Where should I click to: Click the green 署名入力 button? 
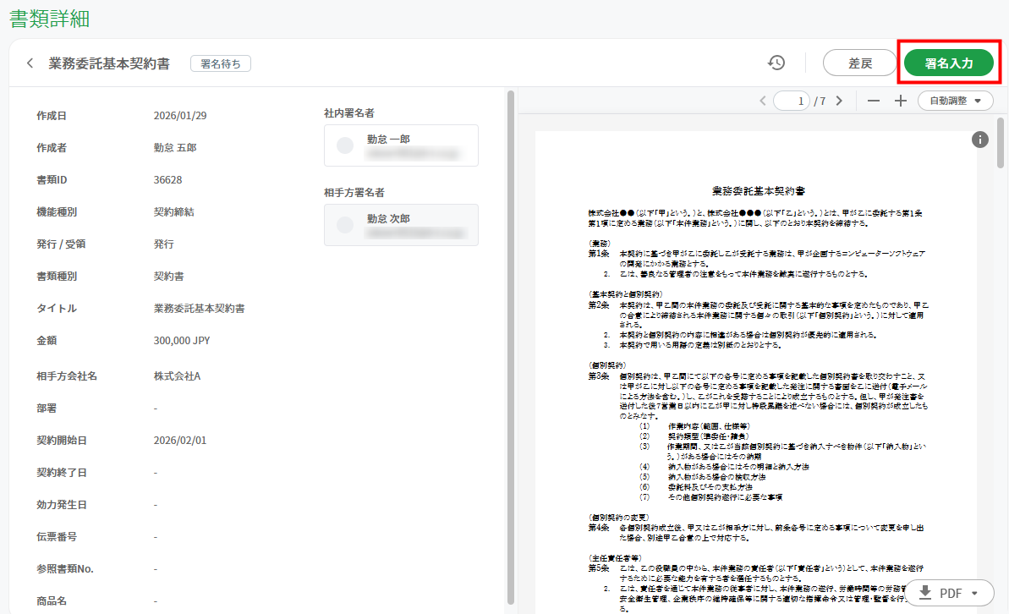(948, 63)
